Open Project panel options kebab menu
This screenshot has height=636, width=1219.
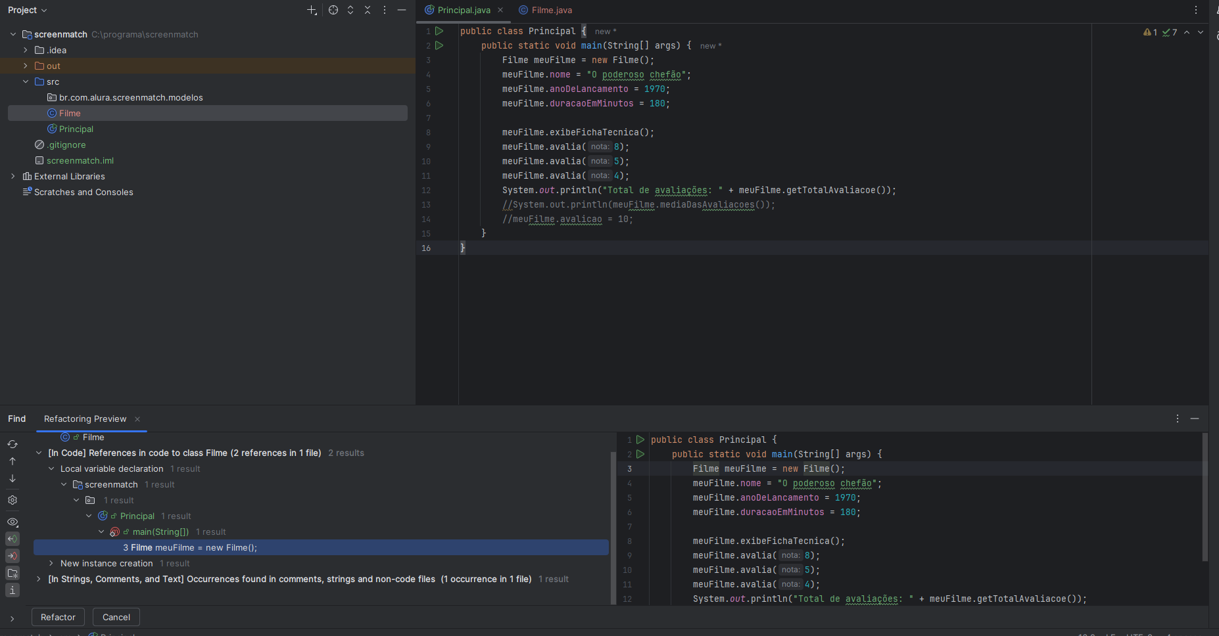pyautogui.click(x=385, y=10)
